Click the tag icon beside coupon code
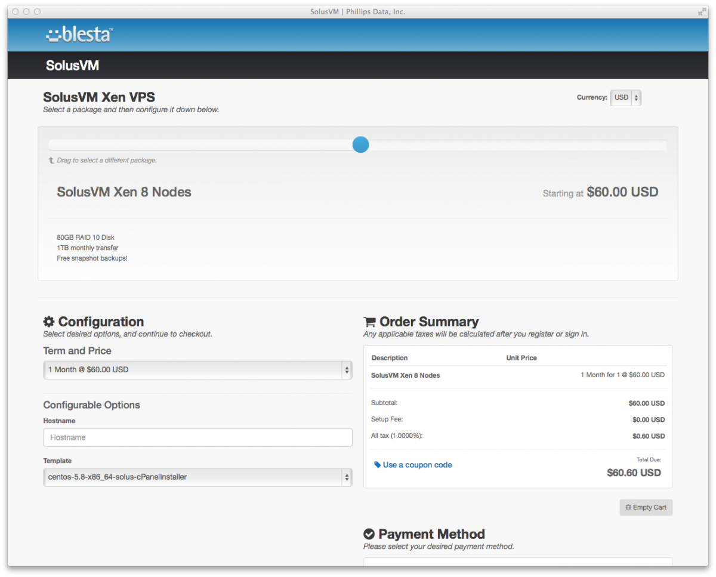This screenshot has width=716, height=577. (378, 465)
